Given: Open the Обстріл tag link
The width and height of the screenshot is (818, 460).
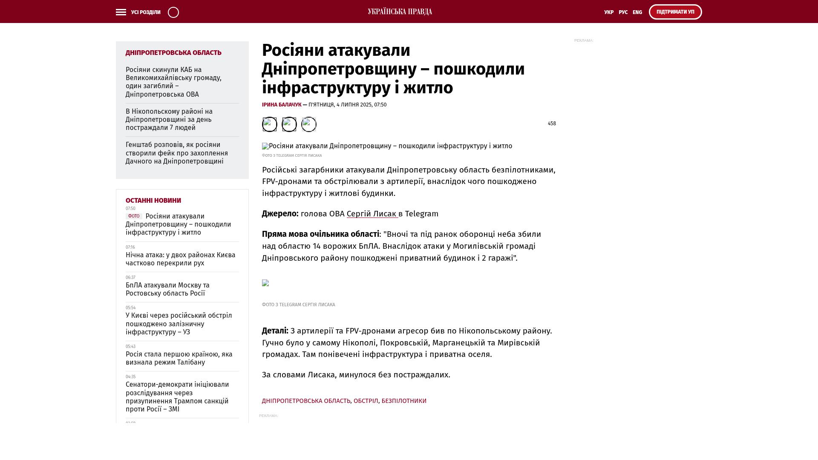Looking at the screenshot, I should pyautogui.click(x=366, y=401).
